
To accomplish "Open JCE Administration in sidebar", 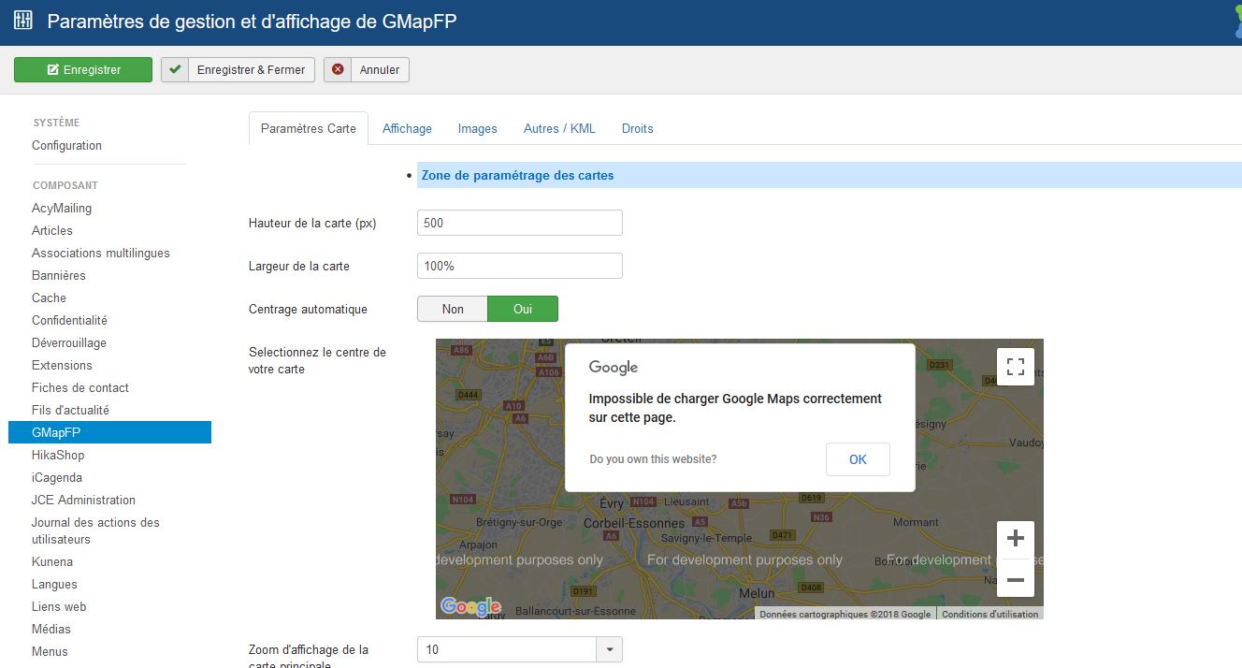I will click(83, 500).
